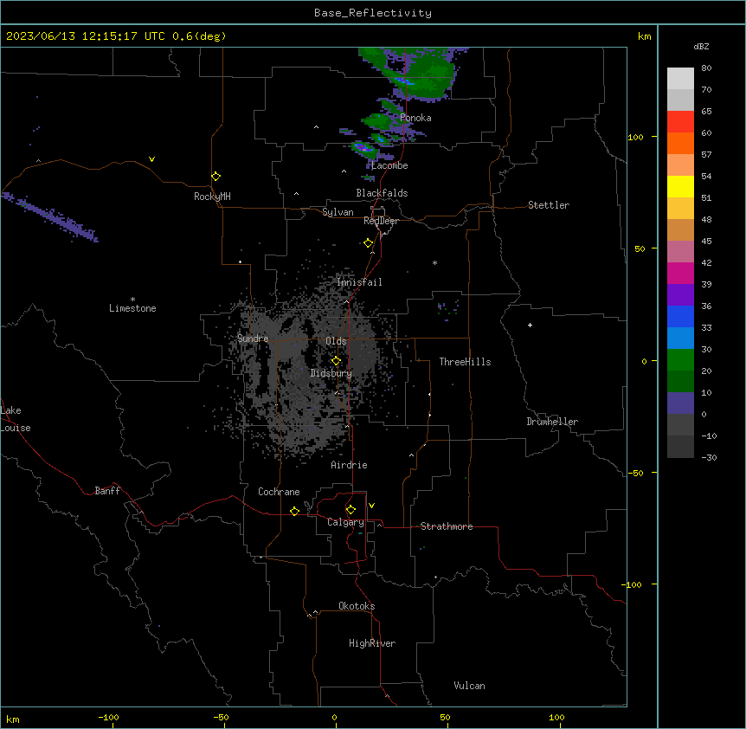Choose the bright green 20-30 dBZ swatch

tap(680, 360)
